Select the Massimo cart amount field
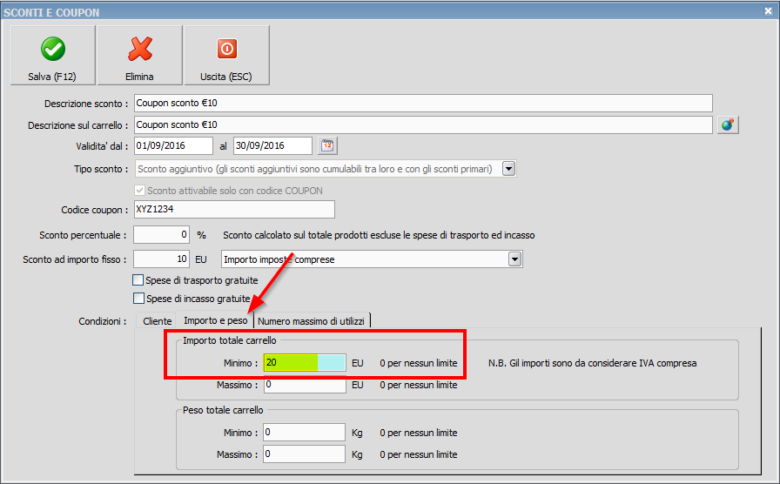The width and height of the screenshot is (780, 484). coord(304,384)
